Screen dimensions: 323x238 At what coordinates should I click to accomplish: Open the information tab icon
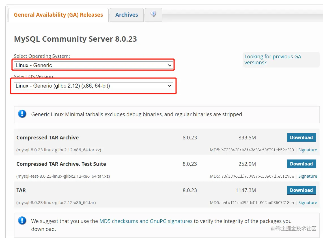153,14
